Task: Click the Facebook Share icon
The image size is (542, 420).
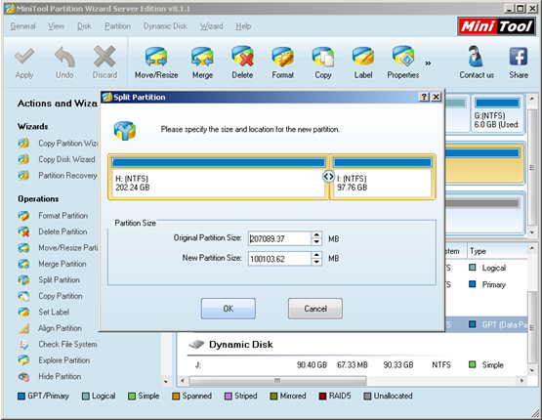Action: [519, 57]
